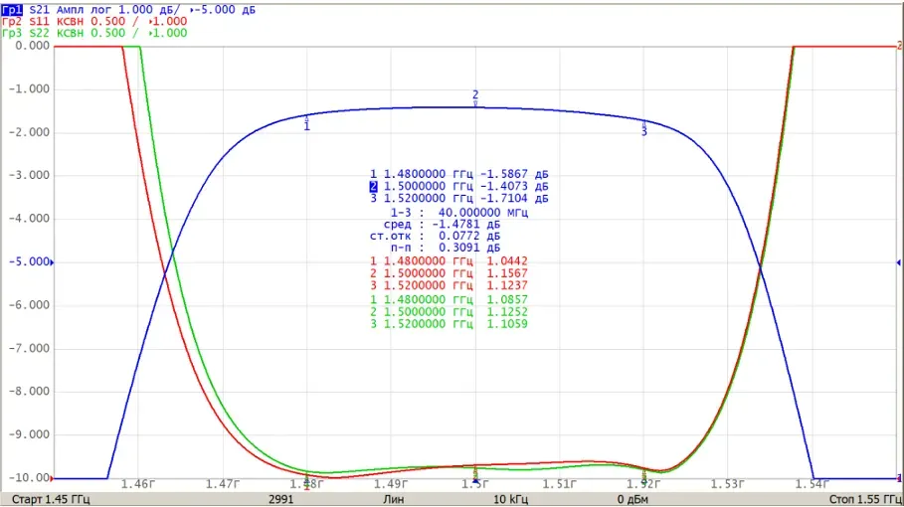
Task: Select marker 3 on the blue S21 trace
Action: tap(644, 129)
